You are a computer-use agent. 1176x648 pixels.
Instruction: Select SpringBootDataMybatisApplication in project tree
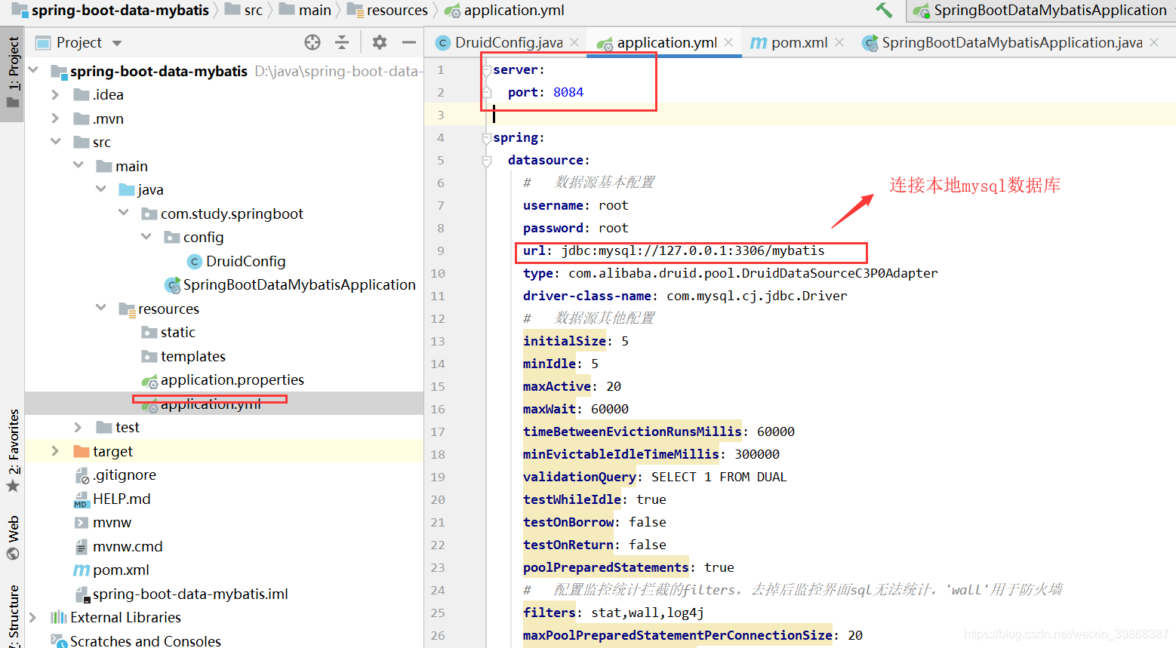(291, 284)
